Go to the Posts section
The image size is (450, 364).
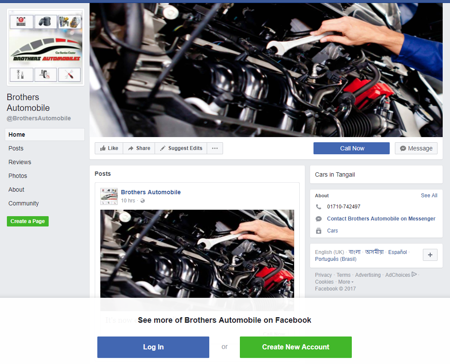point(16,148)
